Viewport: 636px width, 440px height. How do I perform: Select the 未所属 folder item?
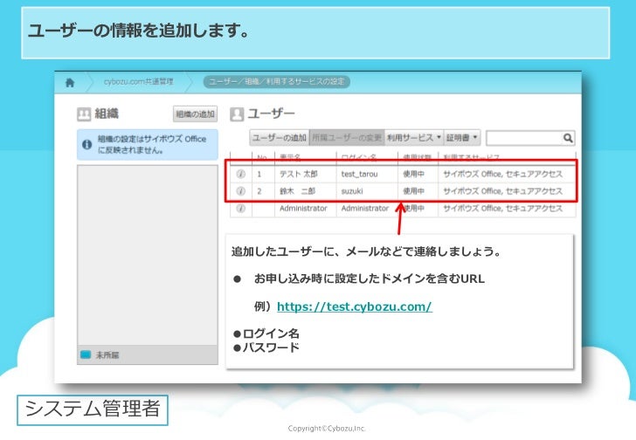[x=148, y=355]
